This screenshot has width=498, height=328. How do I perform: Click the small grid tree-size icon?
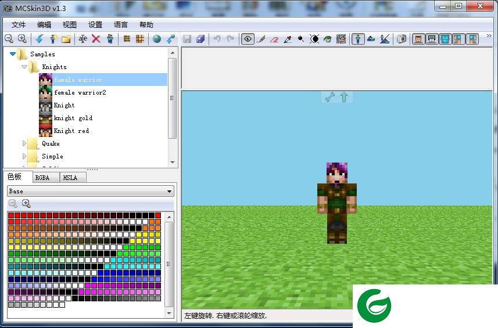click(x=127, y=39)
